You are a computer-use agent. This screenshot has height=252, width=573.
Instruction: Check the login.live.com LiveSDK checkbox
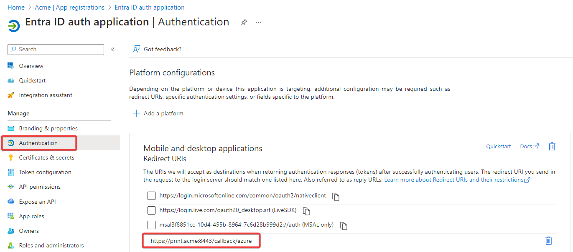[x=151, y=210]
